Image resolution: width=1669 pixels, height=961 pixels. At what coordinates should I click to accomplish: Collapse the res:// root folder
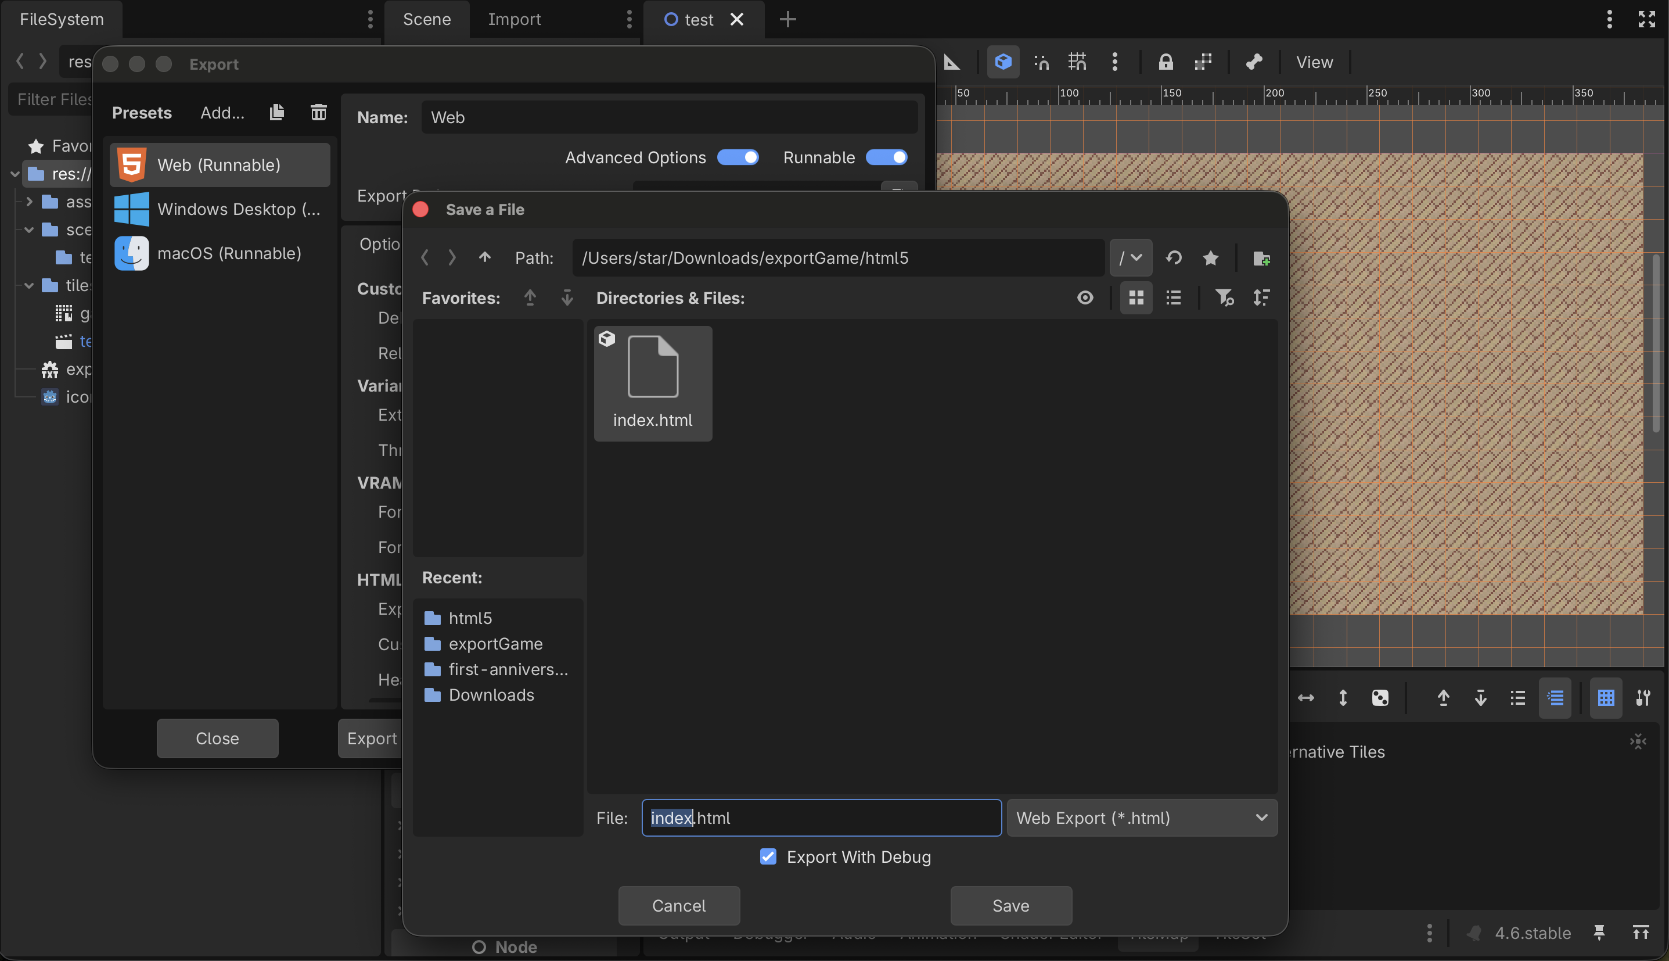tap(15, 174)
